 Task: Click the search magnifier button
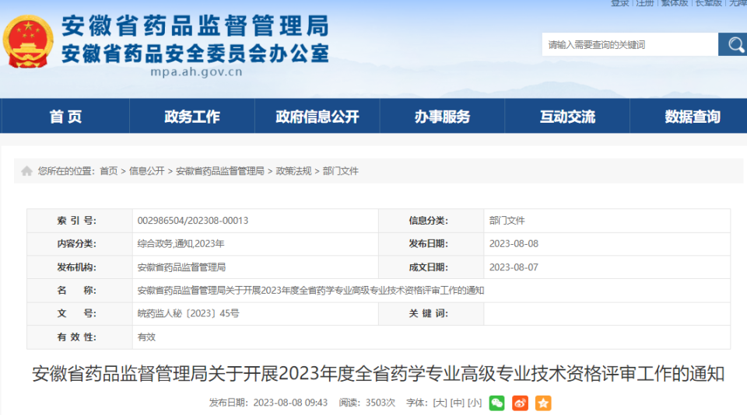tap(734, 45)
